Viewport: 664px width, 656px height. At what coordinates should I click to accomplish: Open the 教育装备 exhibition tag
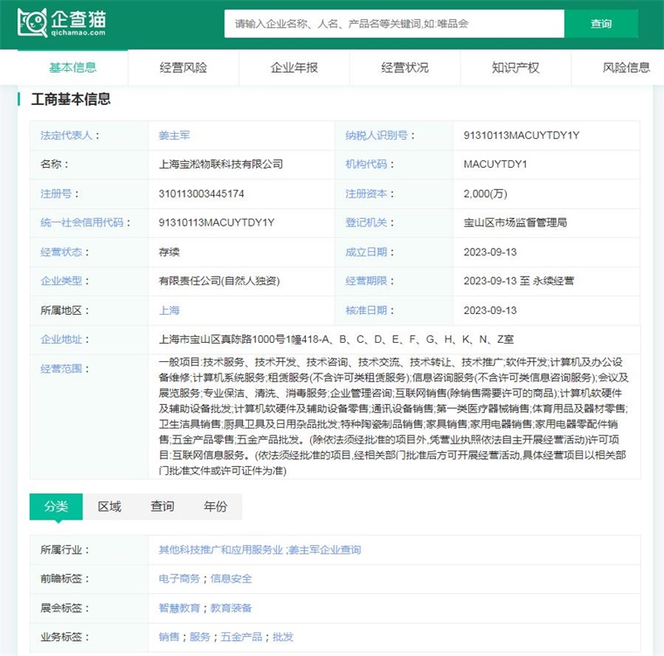232,608
